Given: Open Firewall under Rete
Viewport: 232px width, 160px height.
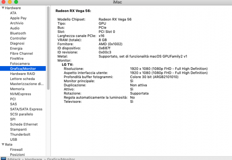Looking at the screenshot, I should 16,150.
